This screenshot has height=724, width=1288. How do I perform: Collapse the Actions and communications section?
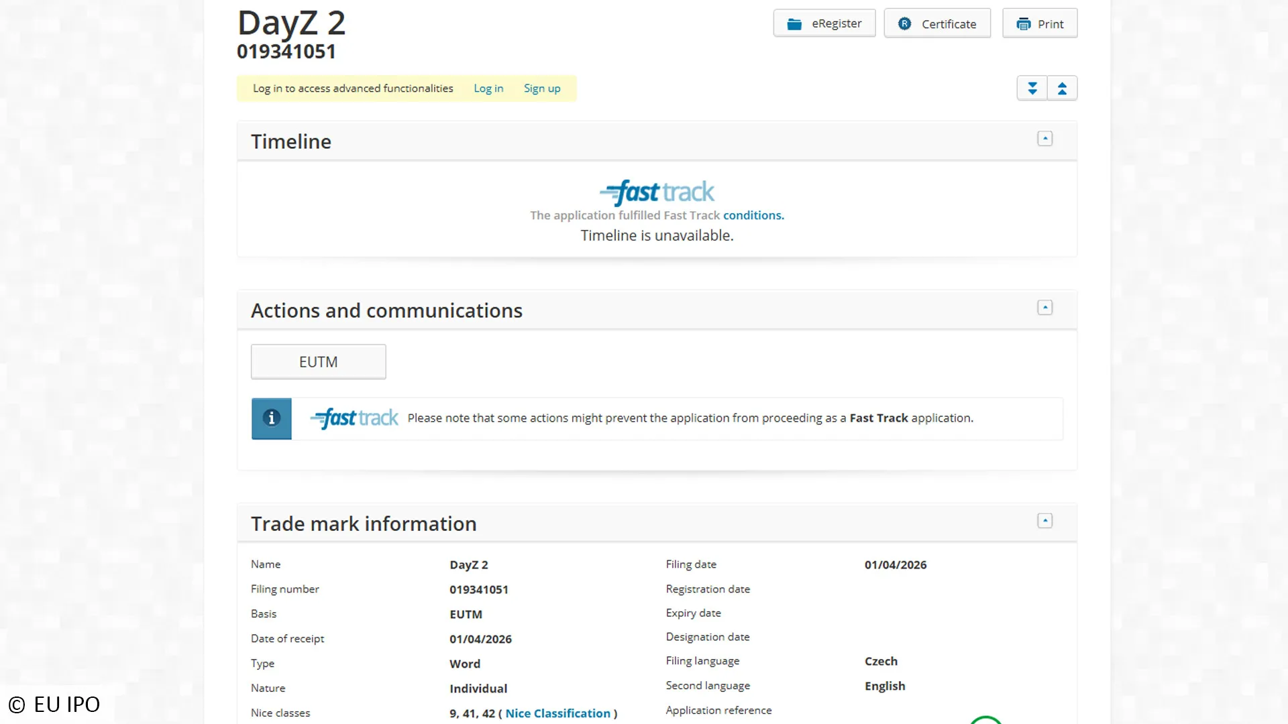(x=1044, y=308)
